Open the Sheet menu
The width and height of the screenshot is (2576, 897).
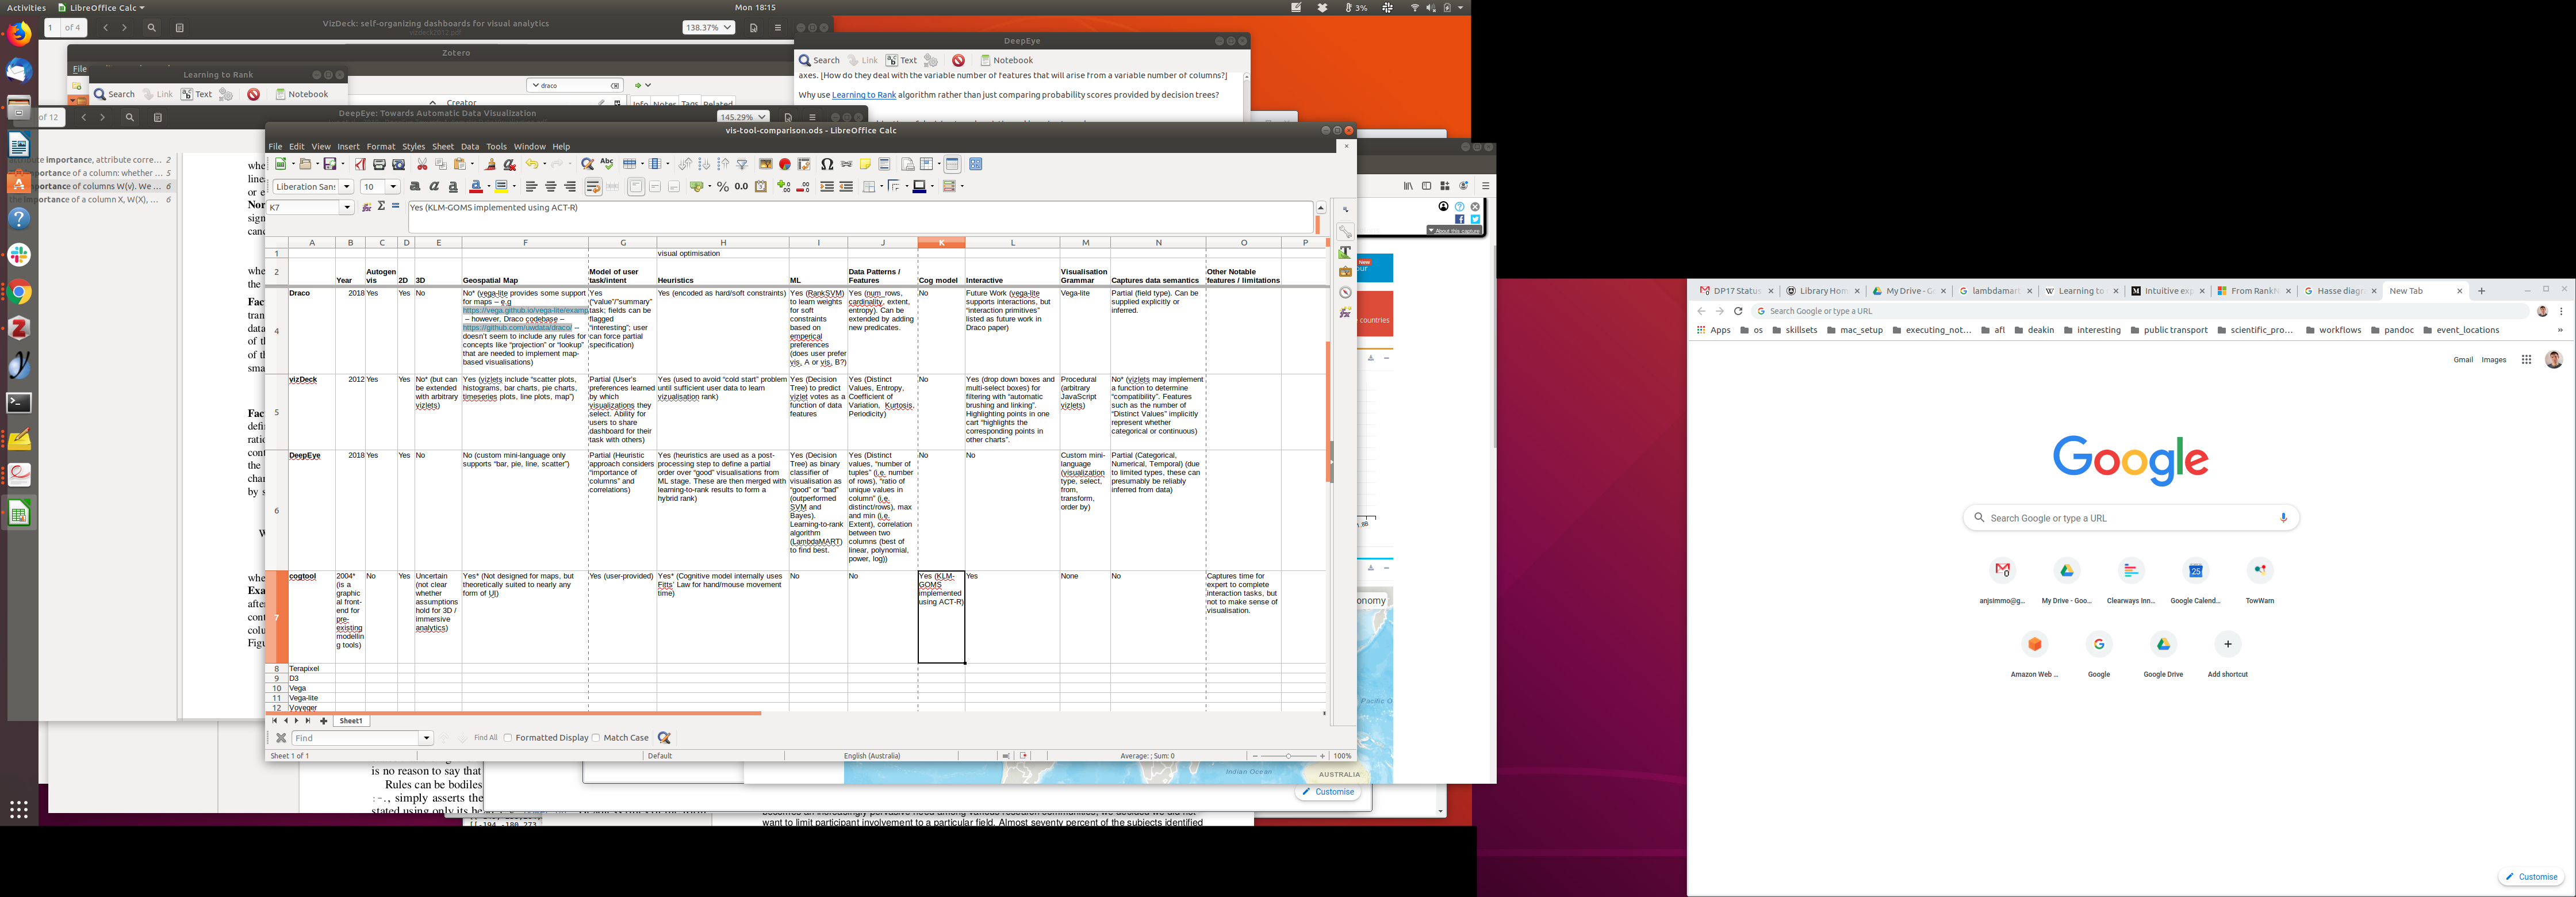(442, 146)
